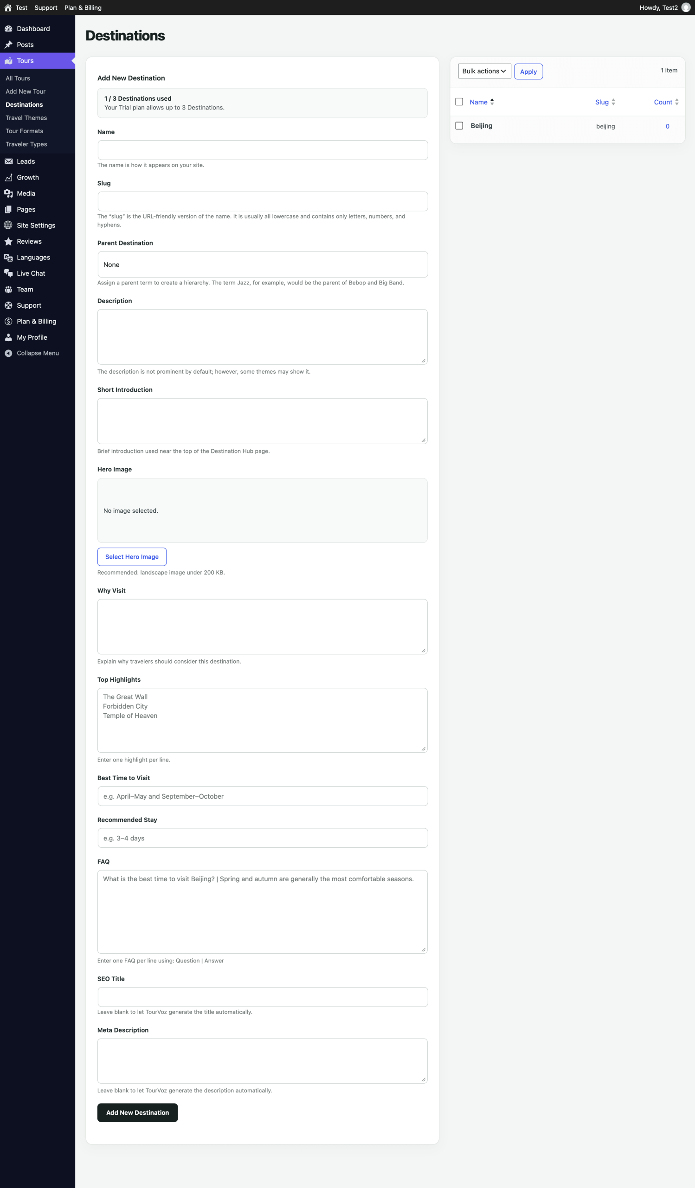Click the Pages icon in sidebar

click(x=8, y=209)
